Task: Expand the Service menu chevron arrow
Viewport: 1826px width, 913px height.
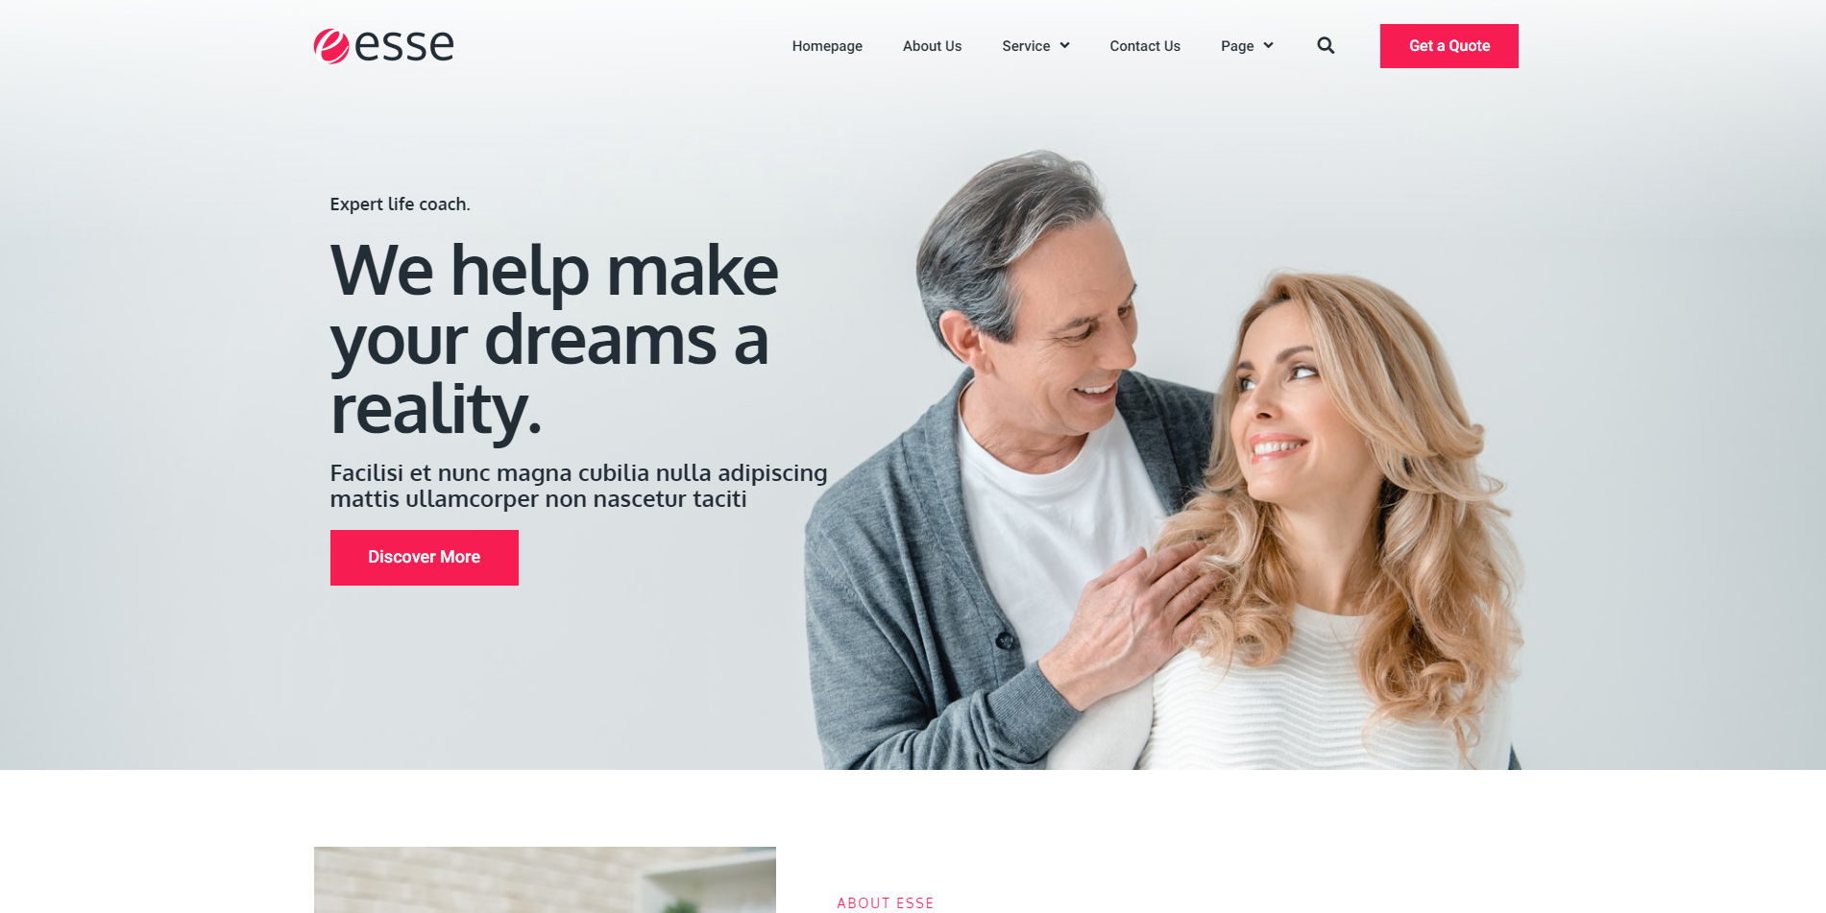Action: point(1064,45)
